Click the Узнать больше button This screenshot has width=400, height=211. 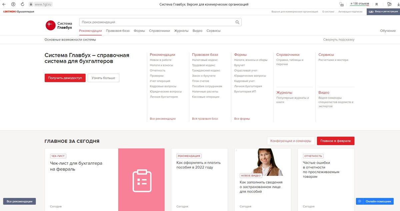[103, 78]
